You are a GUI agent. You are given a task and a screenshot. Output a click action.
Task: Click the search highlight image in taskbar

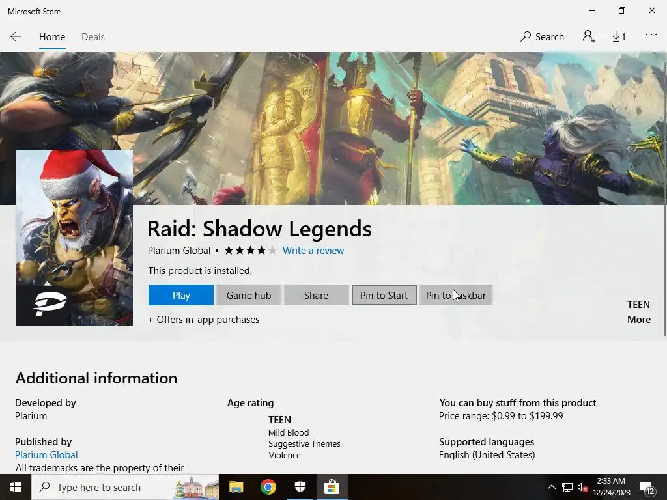point(195,487)
